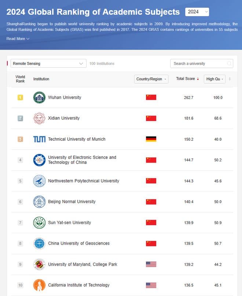242x296 pixels.
Task: Click the Beijing Normal University logo
Action: 39,202
